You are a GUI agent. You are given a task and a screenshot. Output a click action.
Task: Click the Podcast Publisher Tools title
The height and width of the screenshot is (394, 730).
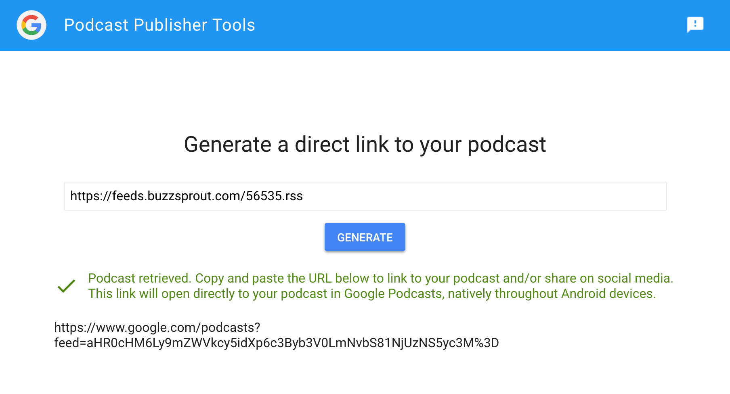pos(159,25)
